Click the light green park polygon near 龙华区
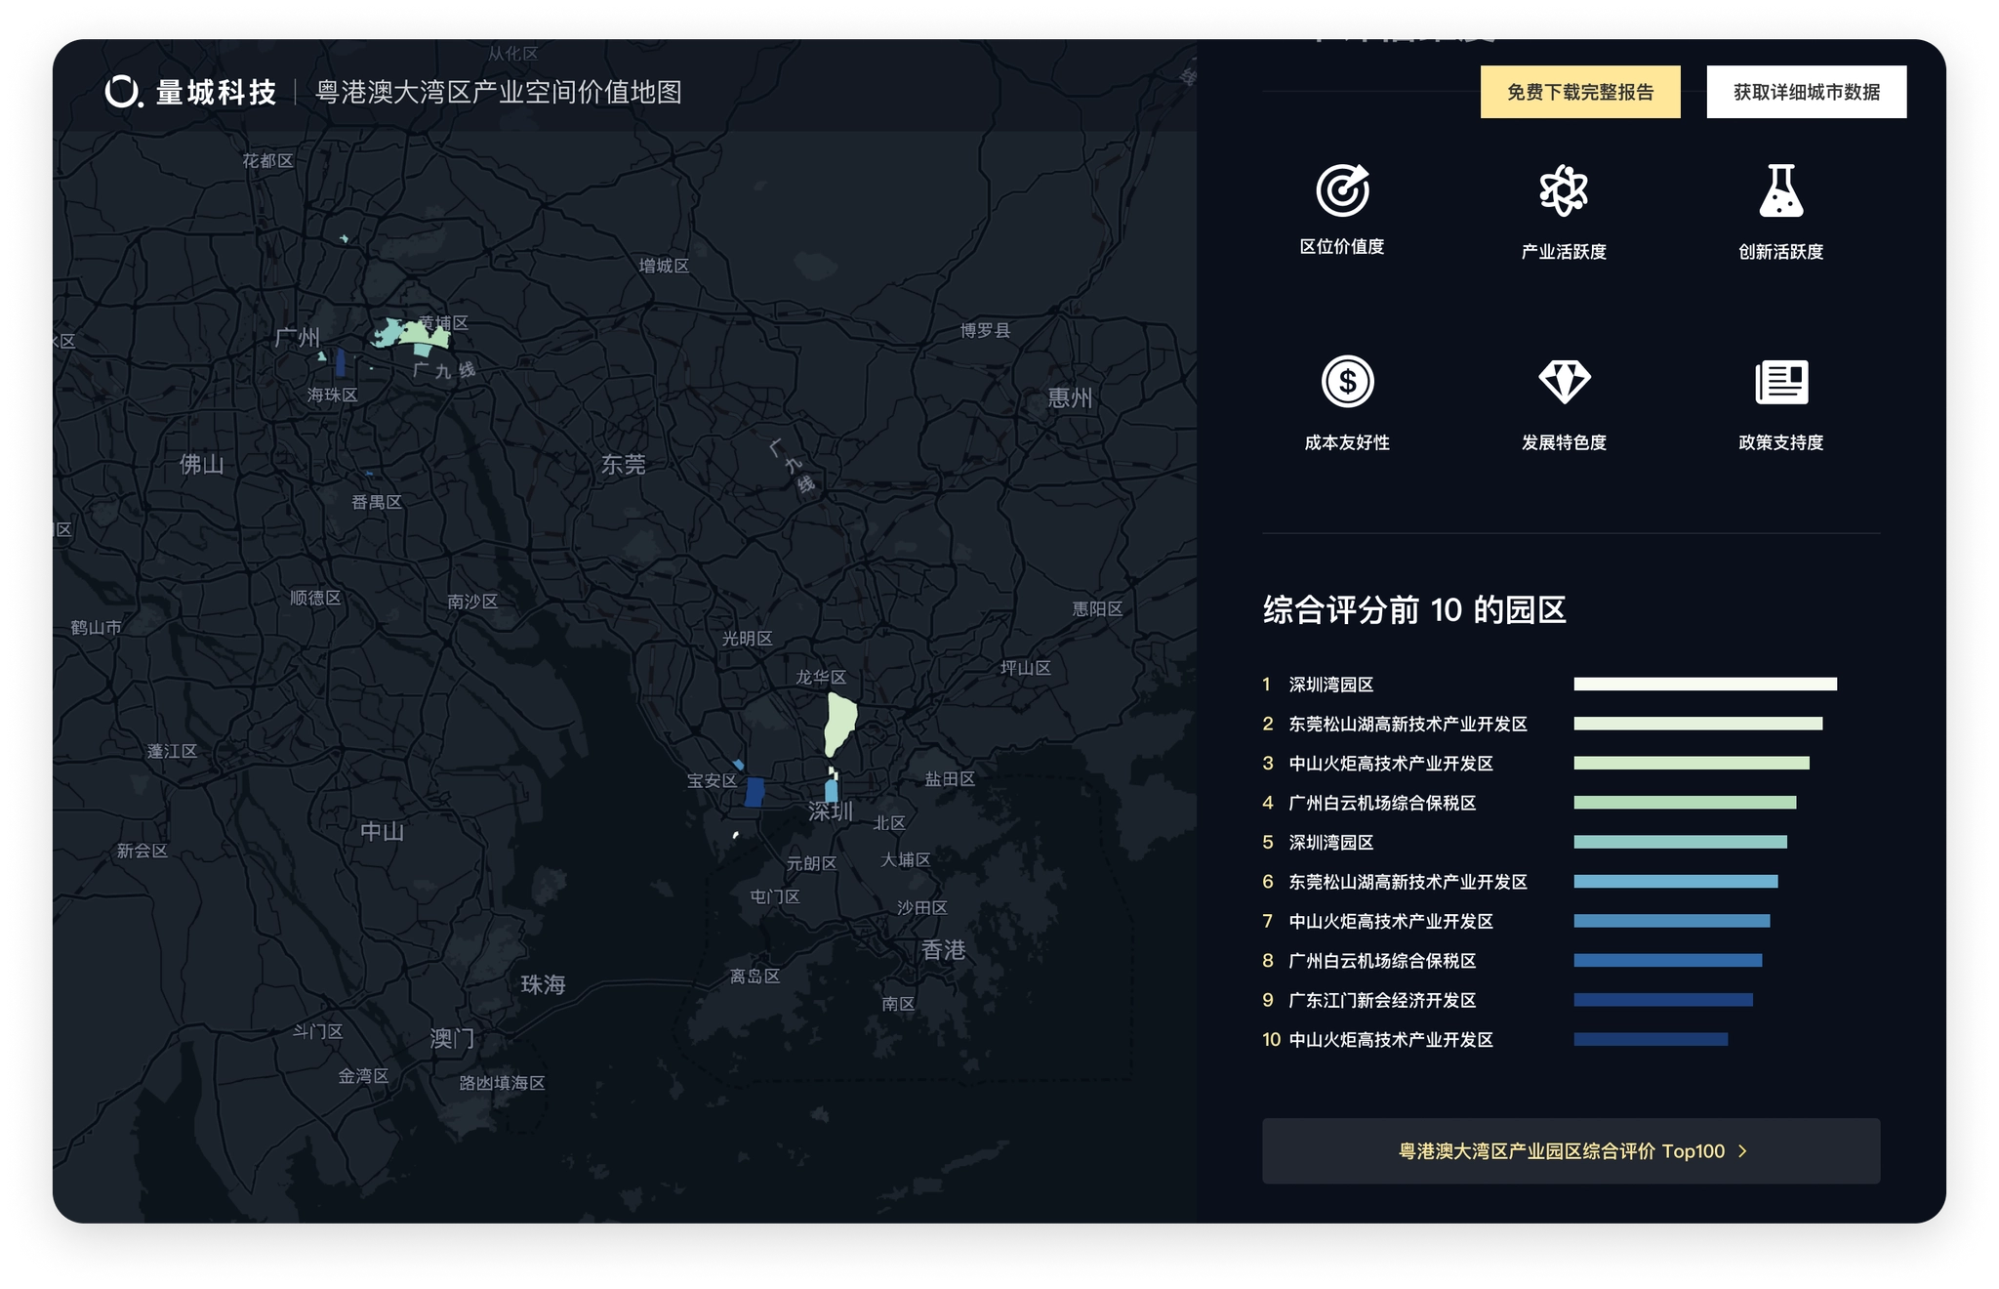The image size is (1999, 1289). point(838,723)
